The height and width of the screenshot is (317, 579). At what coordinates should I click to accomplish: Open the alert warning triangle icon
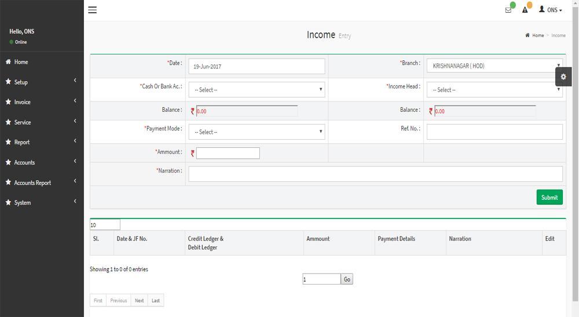click(525, 10)
